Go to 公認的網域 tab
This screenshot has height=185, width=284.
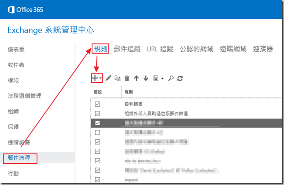[196, 49]
